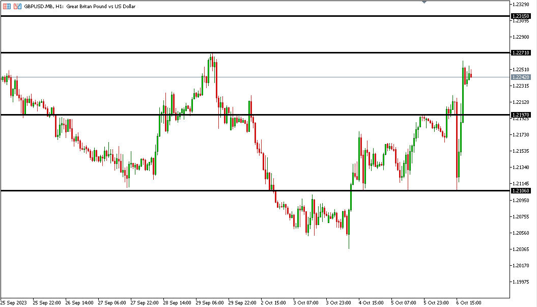
Task: Click time axis label 25 Sep 22:00
Action: [47, 303]
